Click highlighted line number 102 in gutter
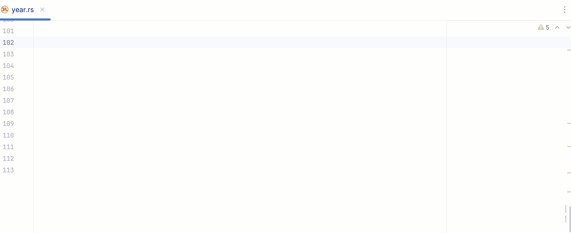This screenshot has width=571, height=233. point(8,43)
